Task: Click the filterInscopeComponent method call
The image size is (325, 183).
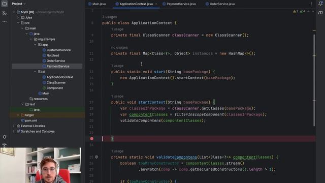Action: (x=199, y=114)
